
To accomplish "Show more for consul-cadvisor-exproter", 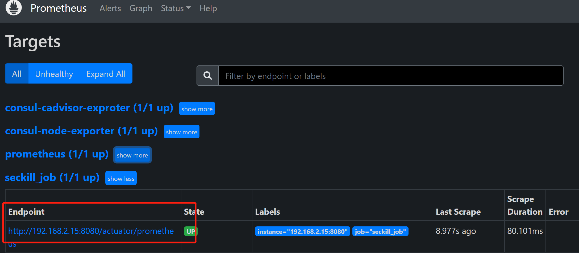I will pos(197,109).
